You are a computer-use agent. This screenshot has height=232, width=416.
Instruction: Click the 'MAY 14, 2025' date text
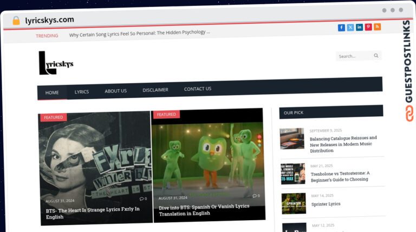coord(322,196)
